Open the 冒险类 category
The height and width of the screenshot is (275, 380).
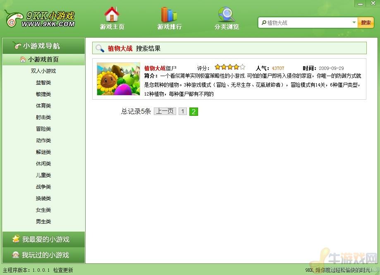click(x=43, y=129)
